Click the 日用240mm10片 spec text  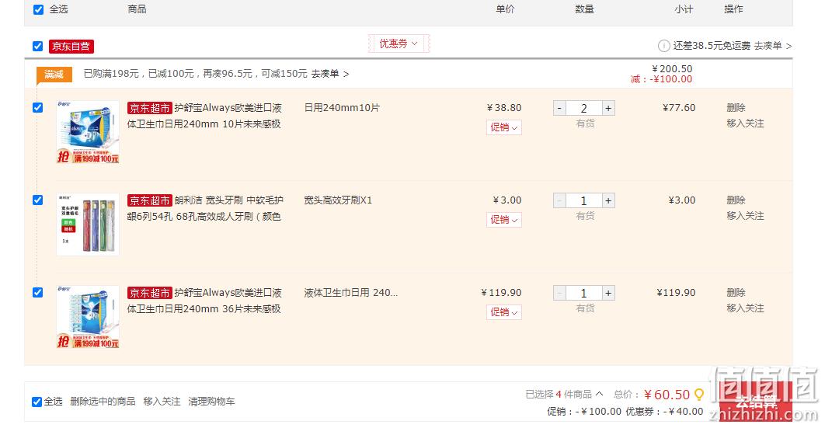342,108
